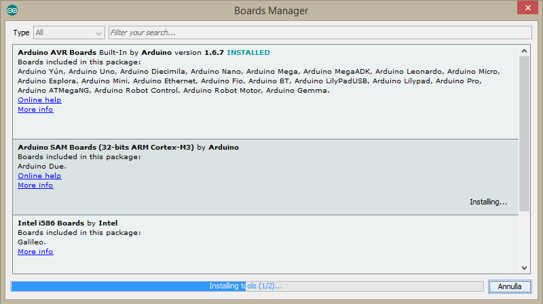The image size is (543, 304).
Task: Click the Installing... status text
Action: (x=488, y=202)
